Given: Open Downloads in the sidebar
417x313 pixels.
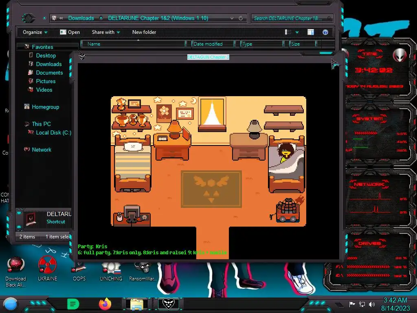Looking at the screenshot, I should pyautogui.click(x=49, y=64).
